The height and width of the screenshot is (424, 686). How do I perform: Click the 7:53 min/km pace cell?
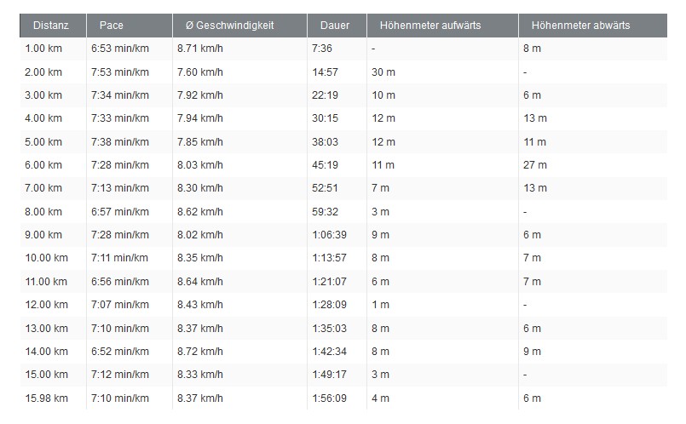(120, 72)
